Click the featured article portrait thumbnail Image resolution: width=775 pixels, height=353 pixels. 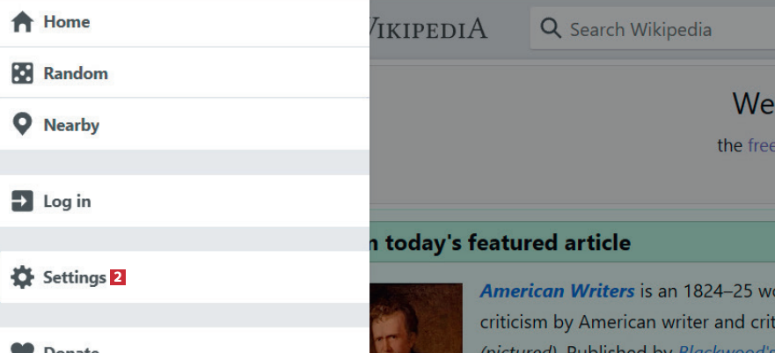[417, 318]
